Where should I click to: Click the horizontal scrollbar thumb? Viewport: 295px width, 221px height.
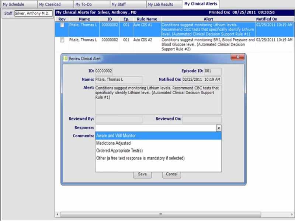(160, 214)
